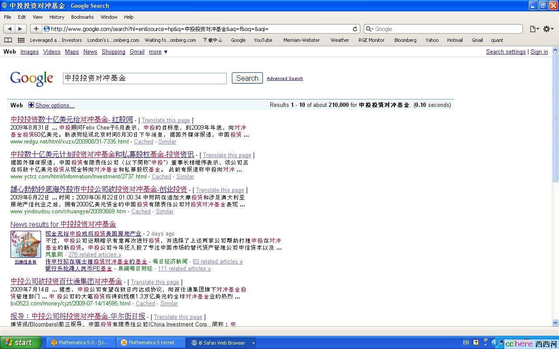
Task: Open the Yahoo bookmark
Action: point(432,40)
